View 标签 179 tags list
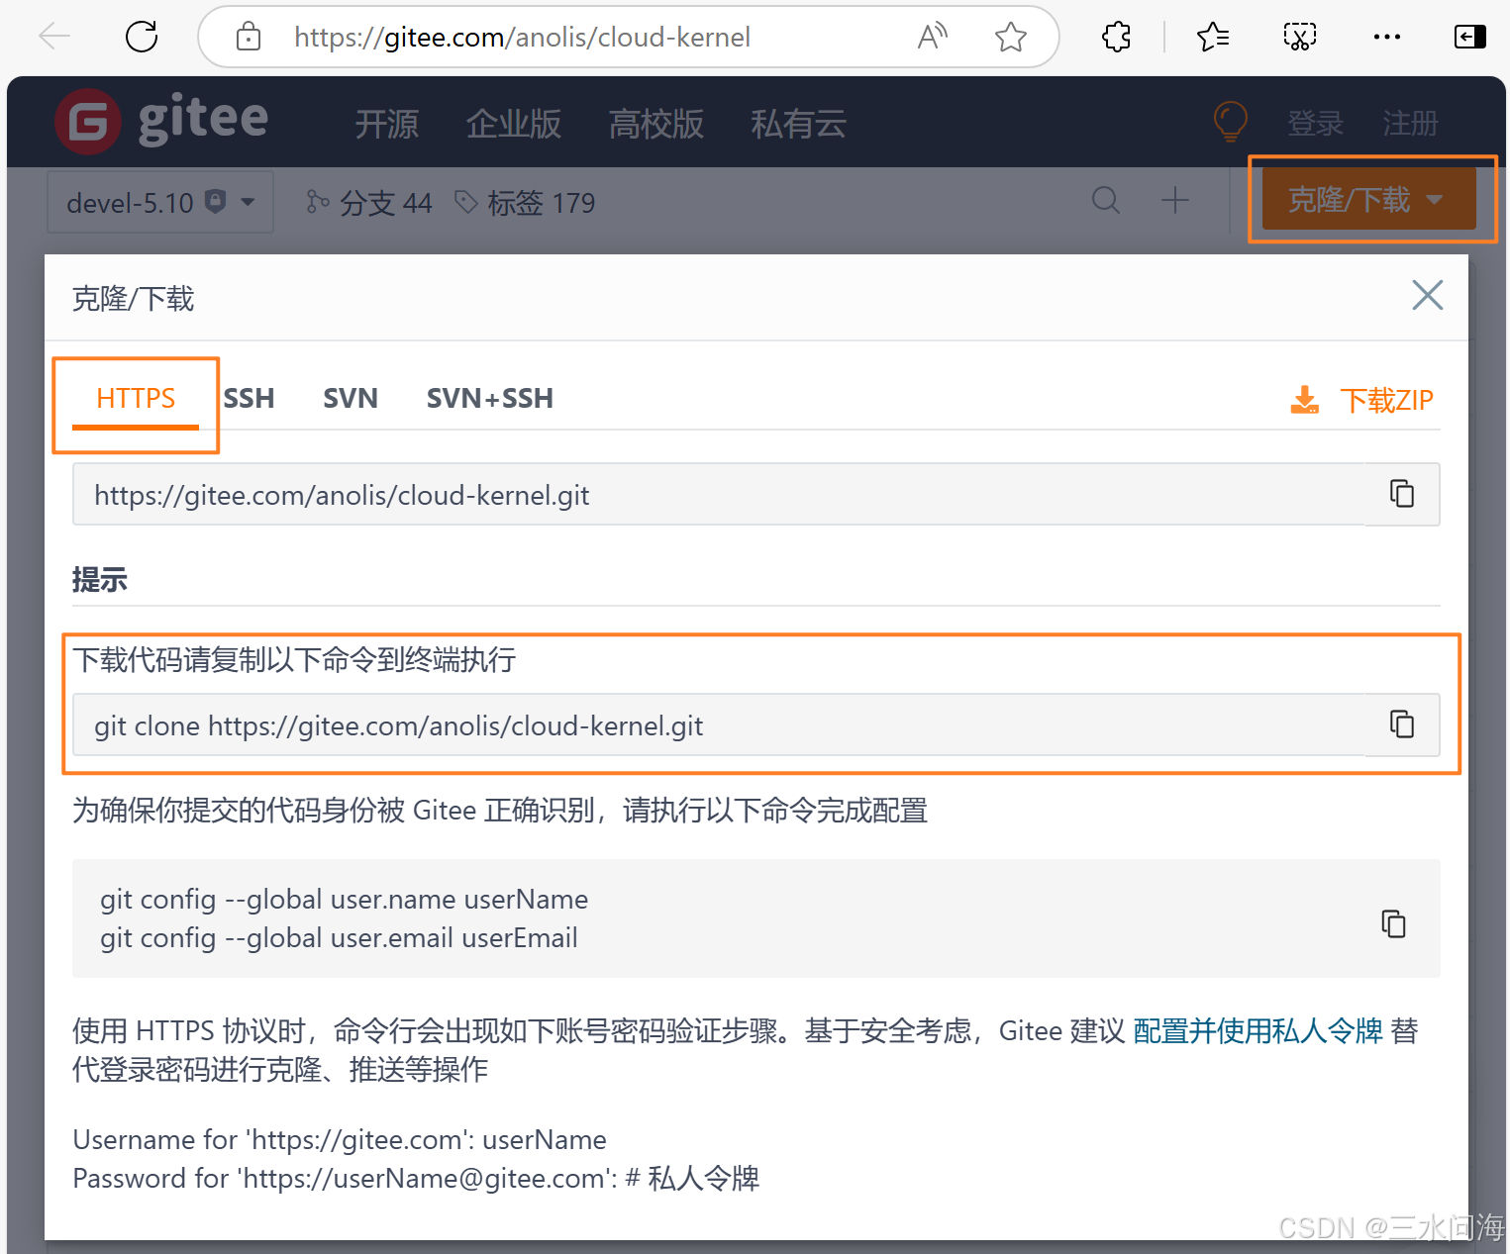The height and width of the screenshot is (1254, 1510). point(525,203)
